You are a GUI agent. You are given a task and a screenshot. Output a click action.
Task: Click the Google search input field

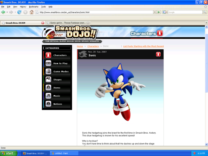tap(185, 12)
